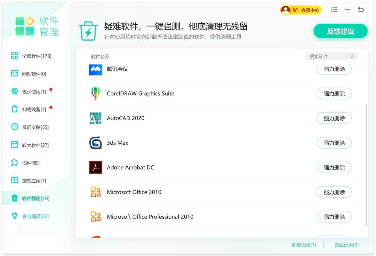Select 全部软件[173] in sidebar

coord(36,56)
